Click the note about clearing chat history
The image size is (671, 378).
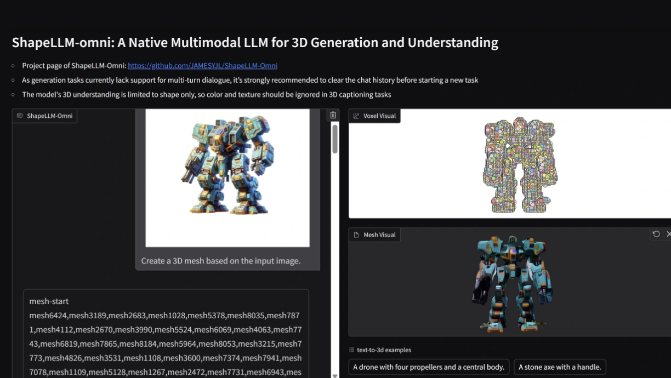[250, 81]
